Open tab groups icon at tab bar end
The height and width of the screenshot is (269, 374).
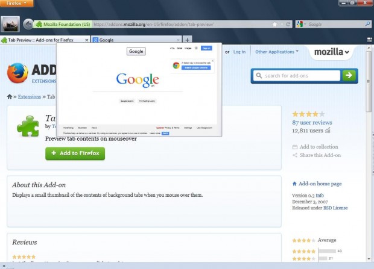pyautogui.click(x=369, y=40)
